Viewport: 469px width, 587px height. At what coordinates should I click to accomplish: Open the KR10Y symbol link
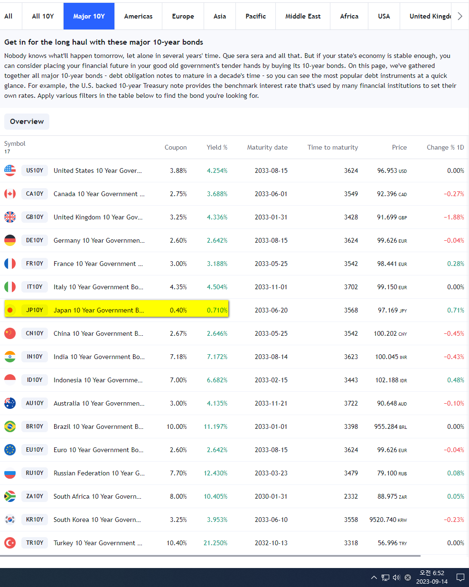click(x=35, y=520)
